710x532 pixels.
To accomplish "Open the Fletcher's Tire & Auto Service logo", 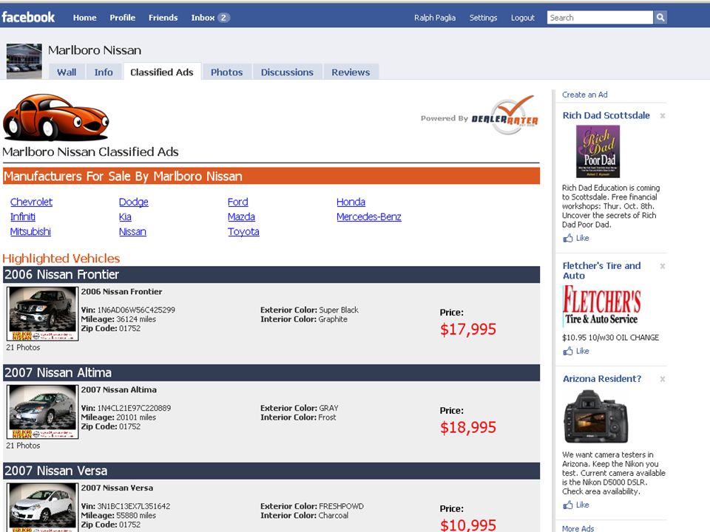I will (602, 305).
